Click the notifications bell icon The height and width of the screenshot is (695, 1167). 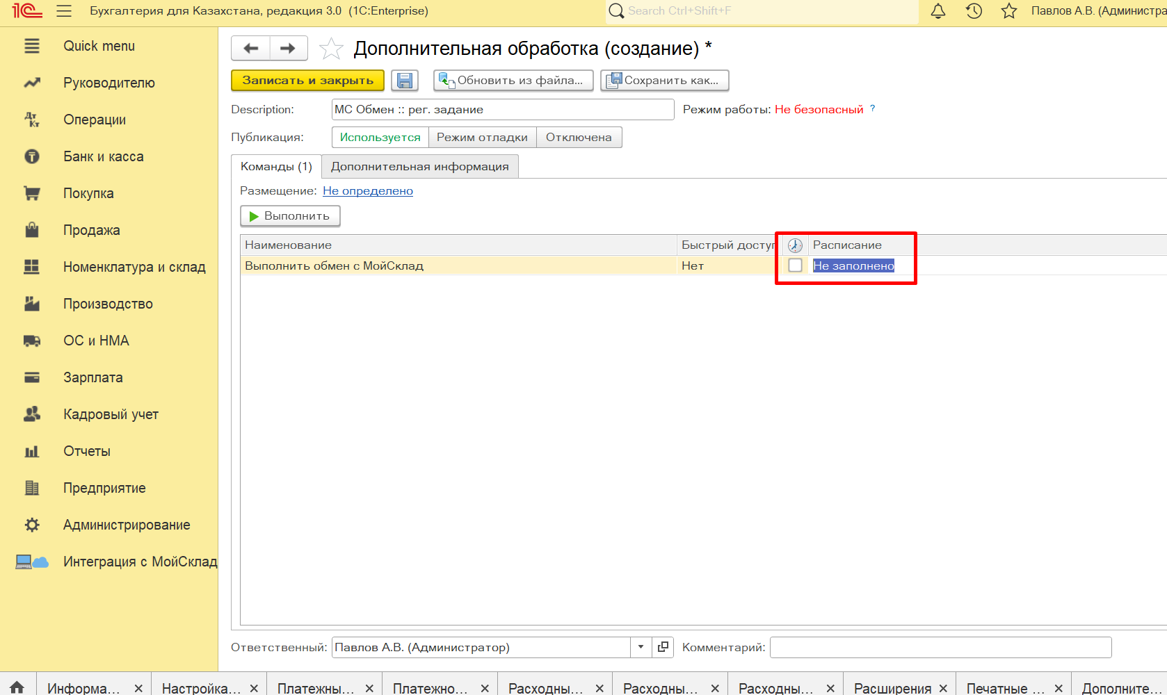click(x=938, y=11)
